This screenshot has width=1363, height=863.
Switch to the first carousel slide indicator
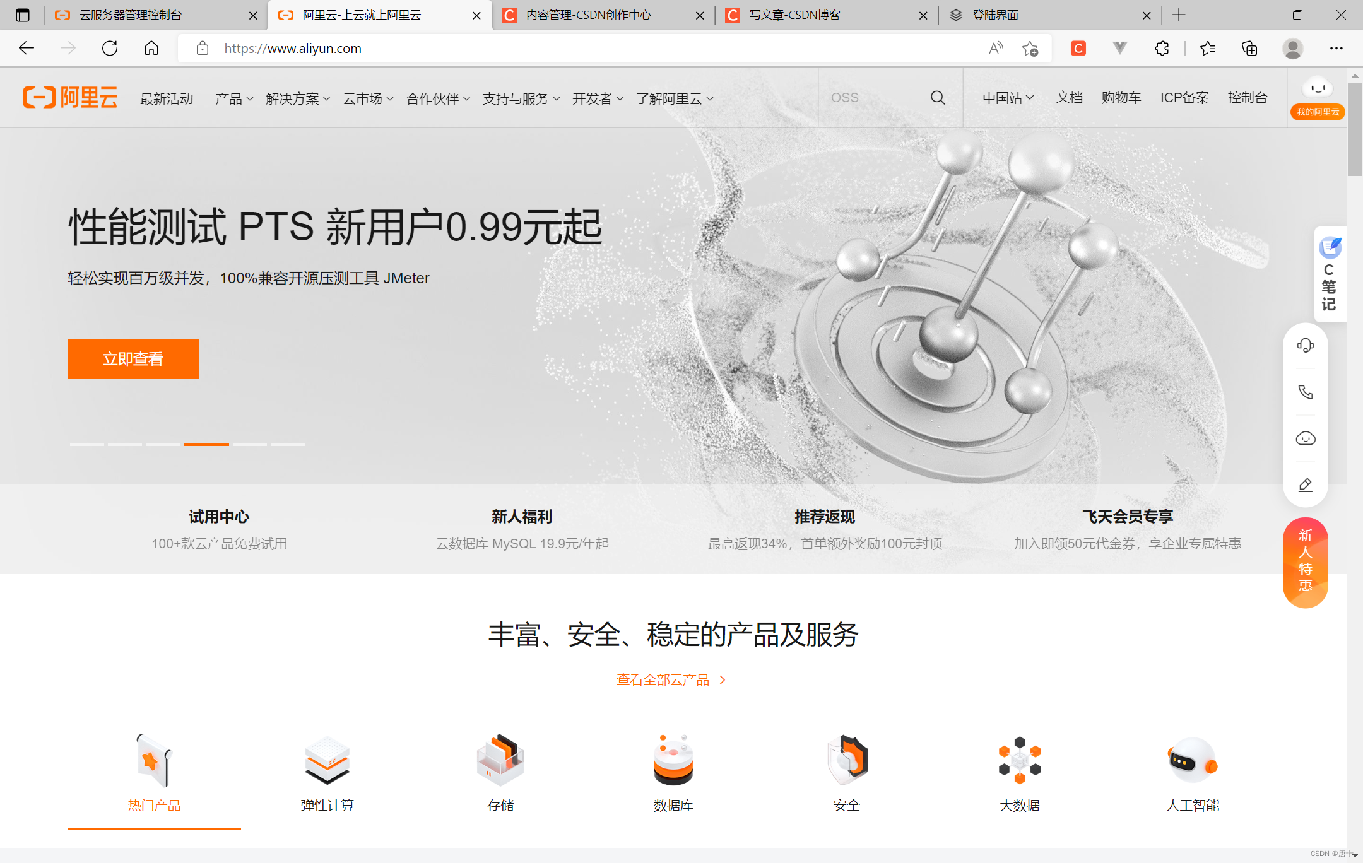tap(87, 445)
